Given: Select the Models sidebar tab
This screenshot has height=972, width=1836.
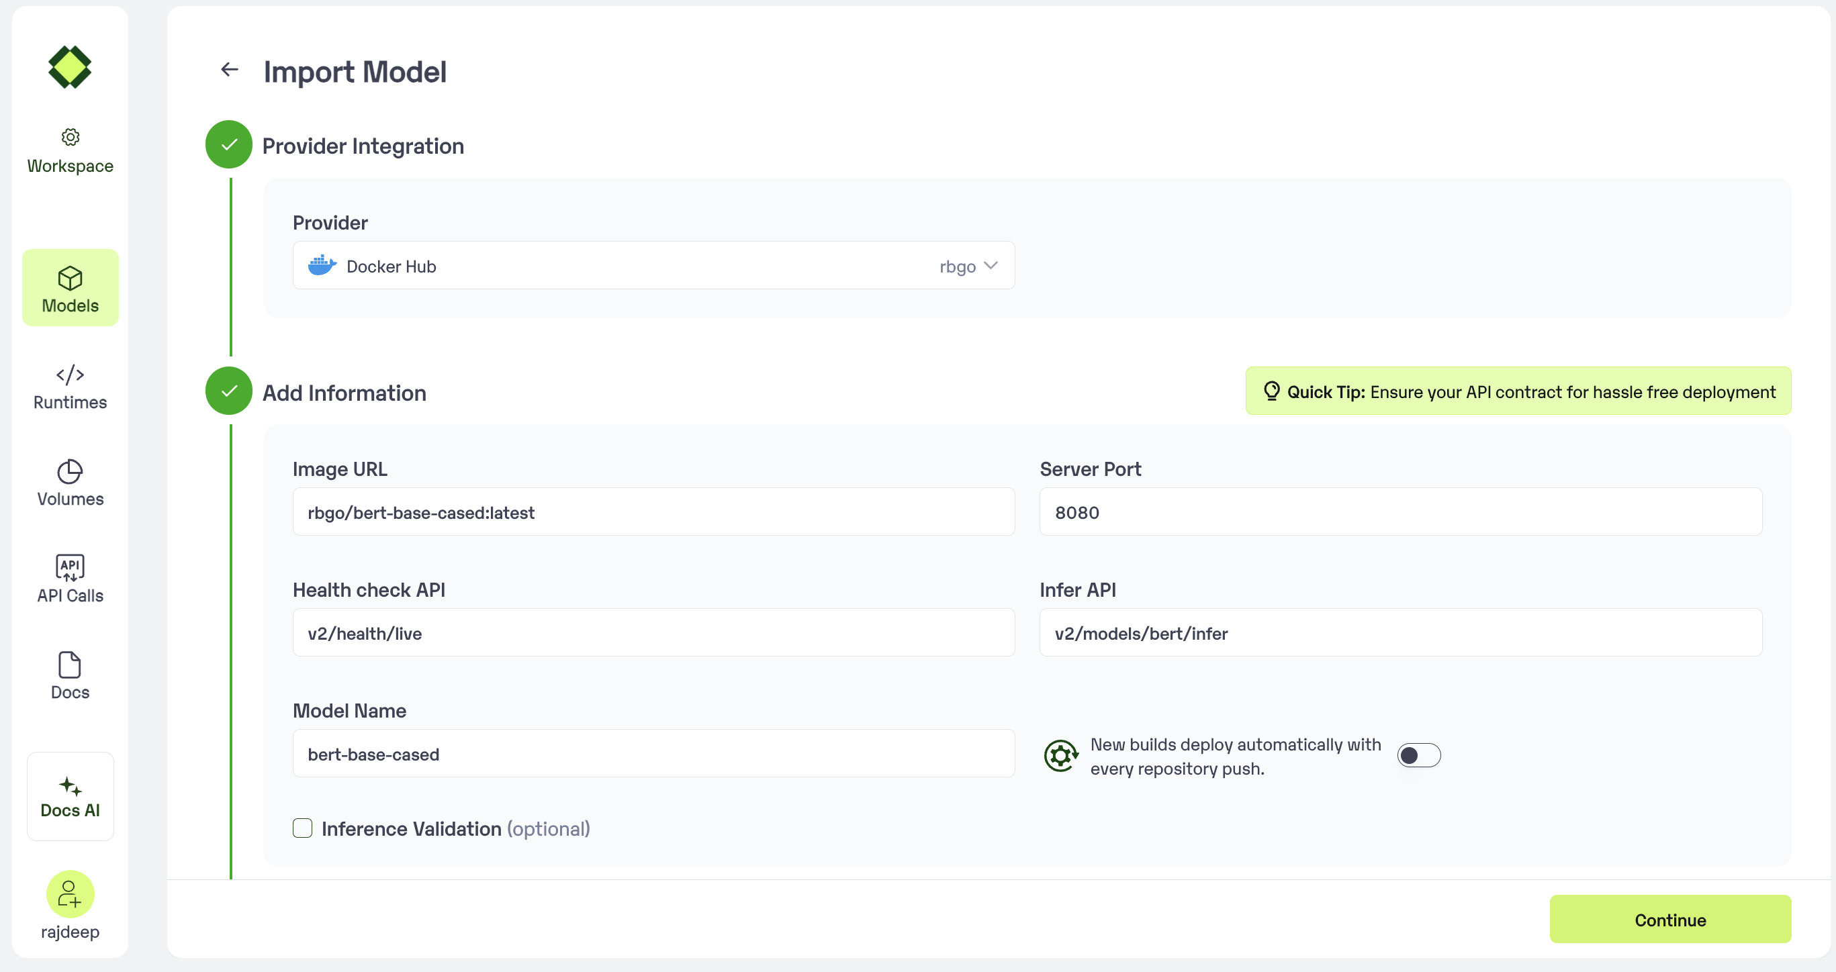Looking at the screenshot, I should point(70,288).
